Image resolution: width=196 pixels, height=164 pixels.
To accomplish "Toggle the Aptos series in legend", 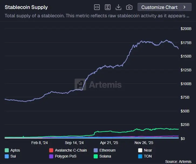I will 12,150.
